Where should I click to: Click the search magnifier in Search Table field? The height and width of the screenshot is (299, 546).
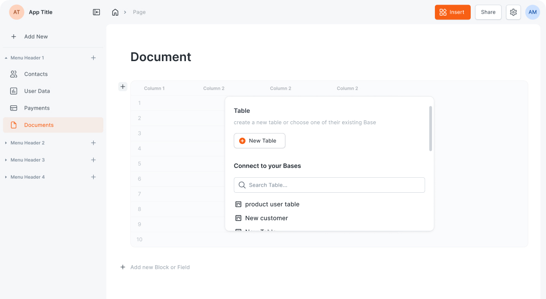(242, 185)
